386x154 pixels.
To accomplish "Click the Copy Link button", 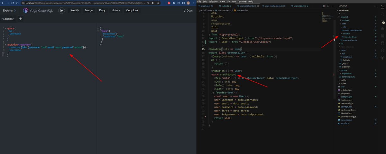I will (132, 10).
